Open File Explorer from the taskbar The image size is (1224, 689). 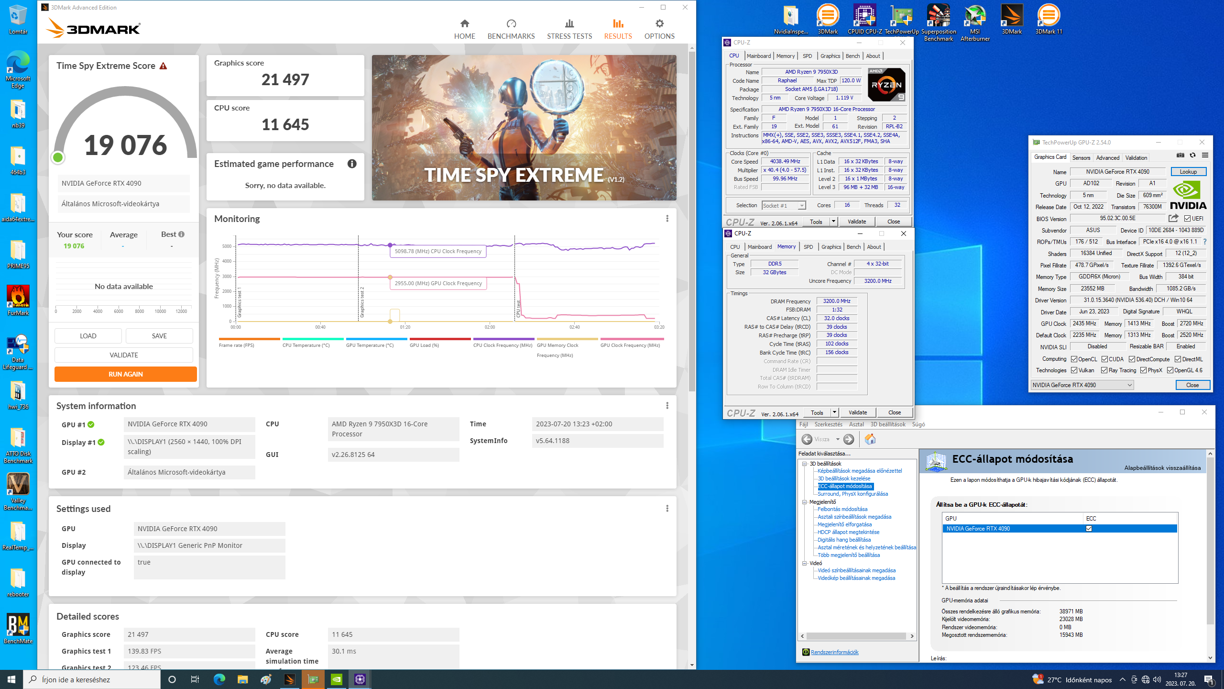[x=242, y=679]
